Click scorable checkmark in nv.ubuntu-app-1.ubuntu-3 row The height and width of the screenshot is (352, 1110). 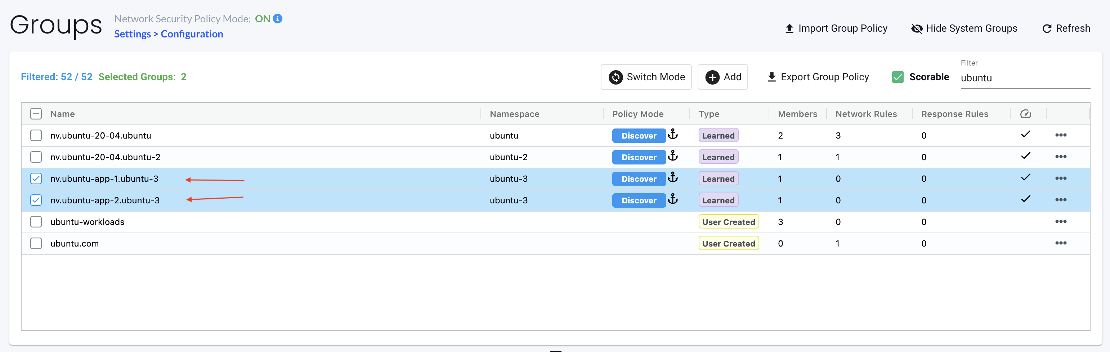coord(1026,177)
